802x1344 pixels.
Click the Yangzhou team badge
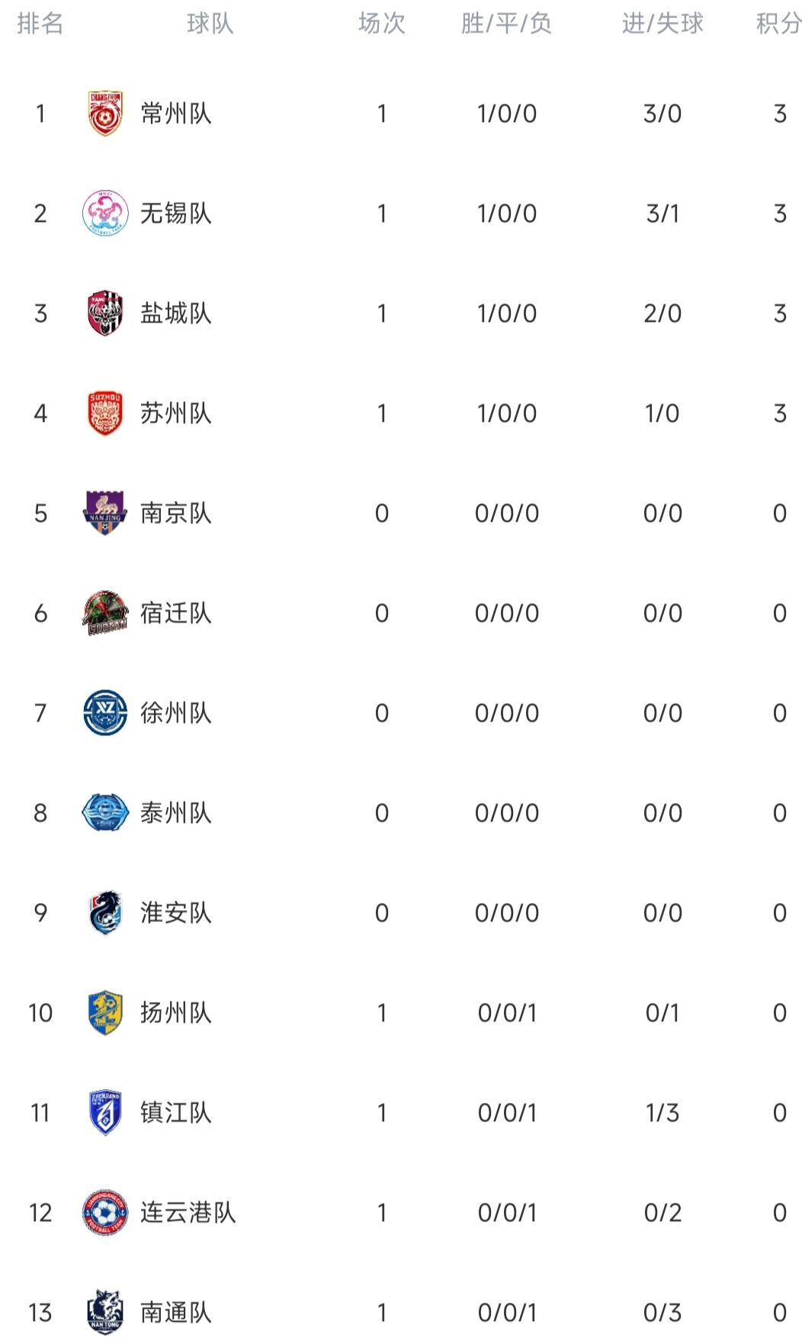(105, 1013)
